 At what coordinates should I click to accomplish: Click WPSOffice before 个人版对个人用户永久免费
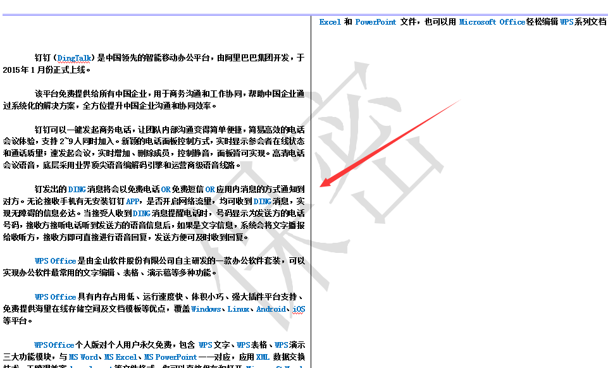54,345
